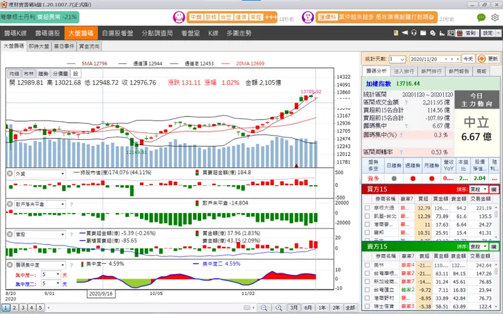Click the megaphone announcement icon
This screenshot has height=314, width=503.
[x=405, y=33]
